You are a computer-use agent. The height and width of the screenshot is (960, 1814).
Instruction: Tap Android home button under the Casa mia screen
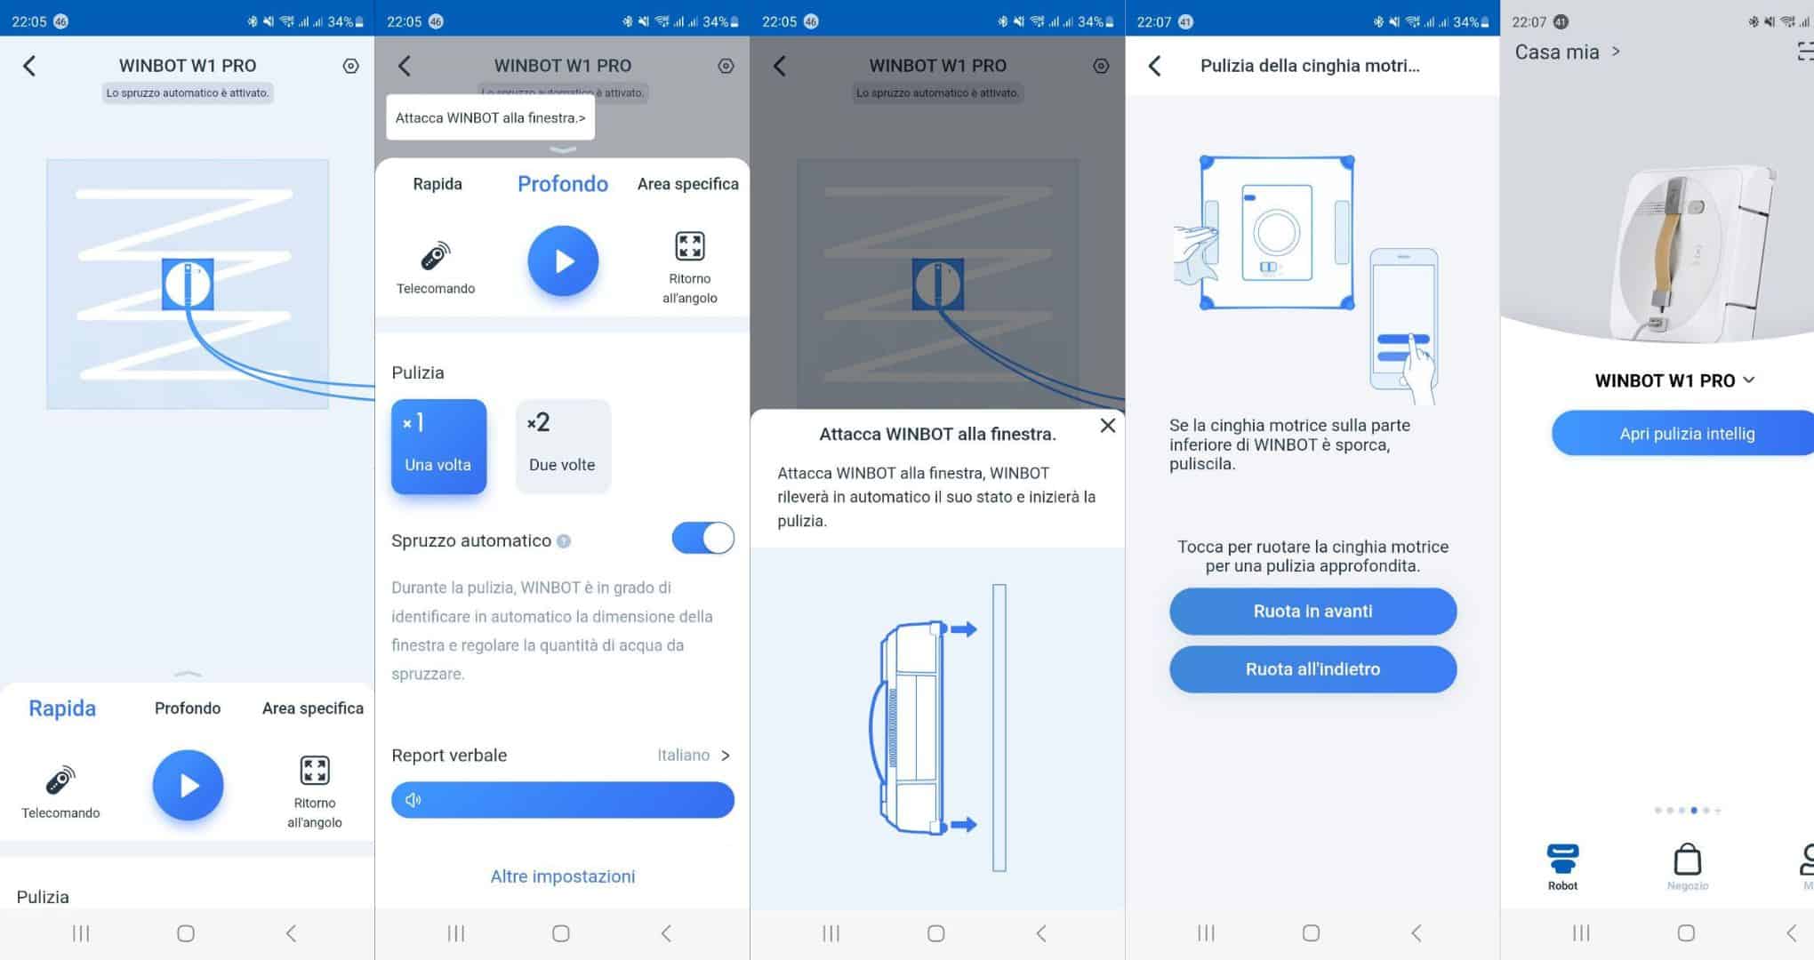coord(1687,933)
